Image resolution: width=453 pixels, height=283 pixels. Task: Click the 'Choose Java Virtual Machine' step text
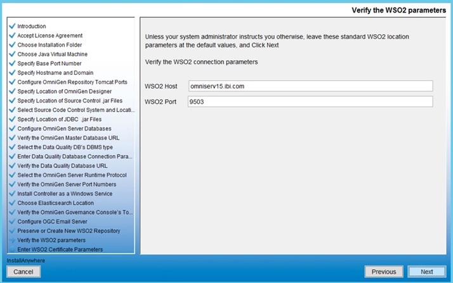pos(52,54)
